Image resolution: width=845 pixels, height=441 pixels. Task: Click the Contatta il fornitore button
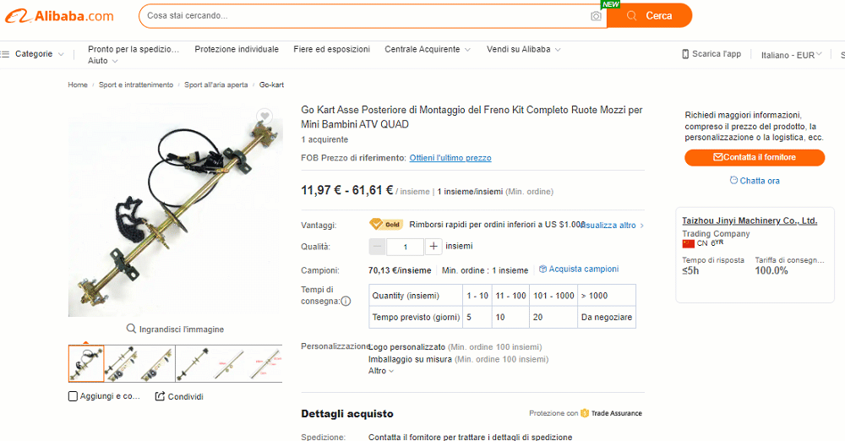[755, 157]
